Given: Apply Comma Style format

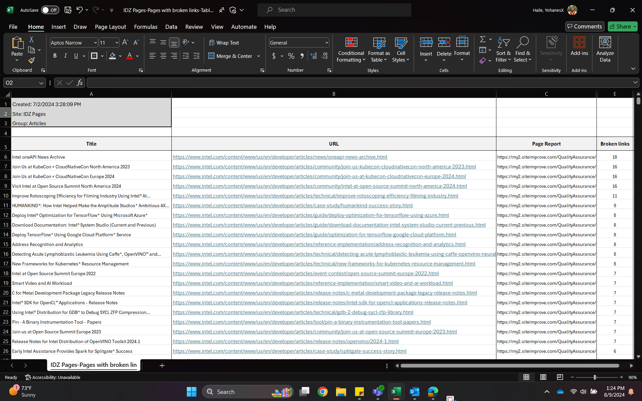Looking at the screenshot, I should [302, 56].
